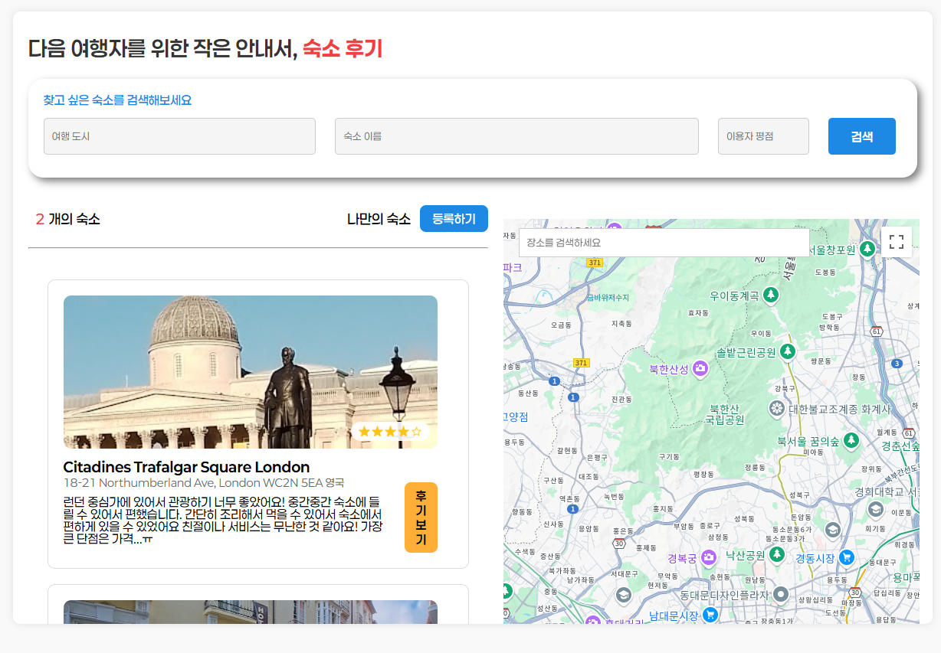Click the 이용자 평점 input field

[763, 136]
